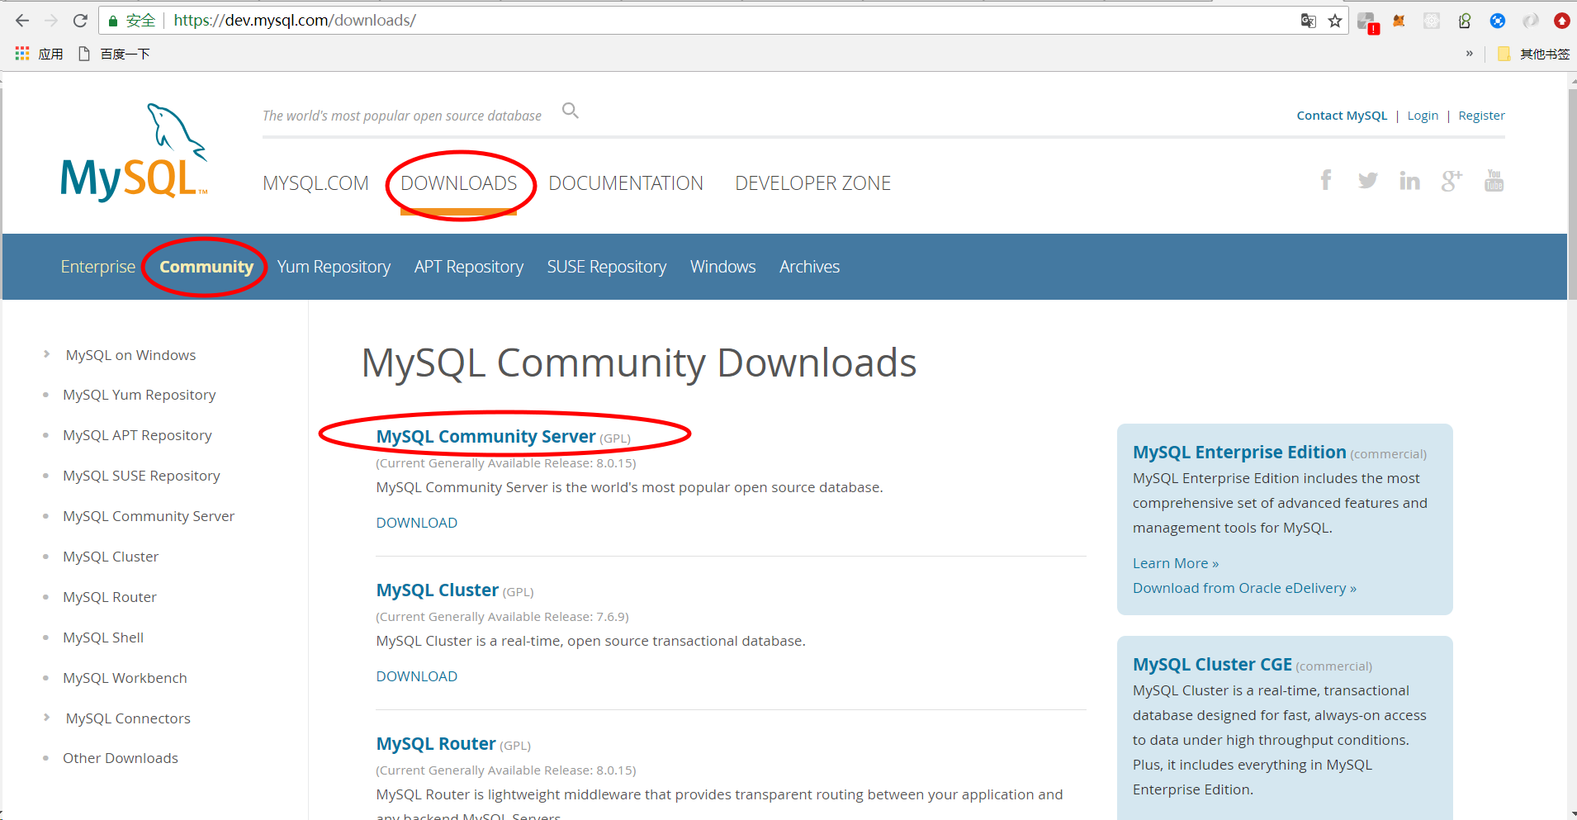Open the DEVELOPER ZONE menu

(813, 183)
